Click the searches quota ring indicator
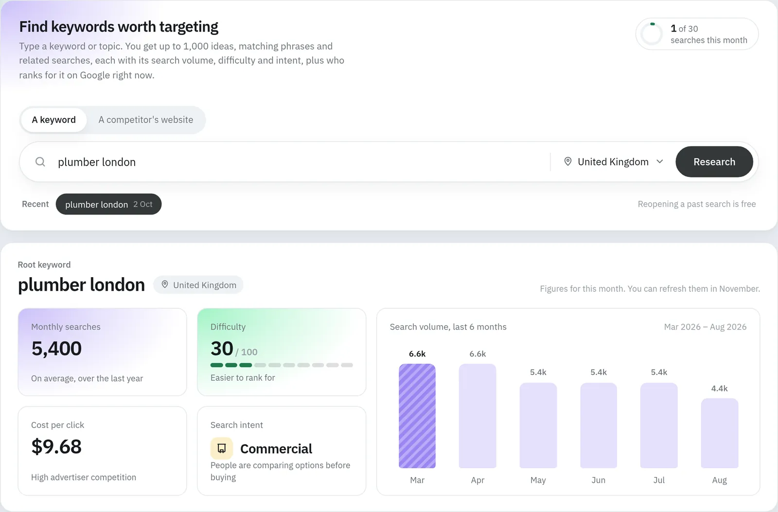The width and height of the screenshot is (778, 512). 652,34
